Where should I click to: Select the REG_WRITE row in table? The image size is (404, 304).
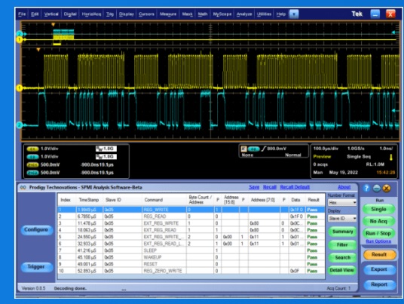click(191, 210)
